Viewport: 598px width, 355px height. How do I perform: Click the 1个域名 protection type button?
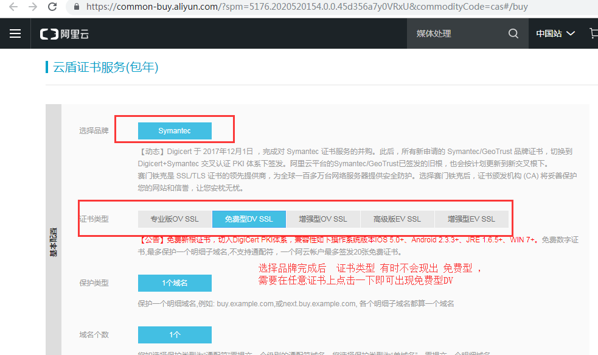pyautogui.click(x=175, y=283)
